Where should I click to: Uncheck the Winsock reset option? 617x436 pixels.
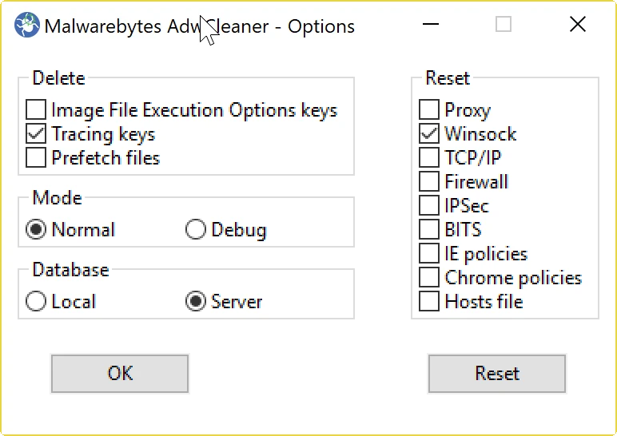tap(429, 134)
